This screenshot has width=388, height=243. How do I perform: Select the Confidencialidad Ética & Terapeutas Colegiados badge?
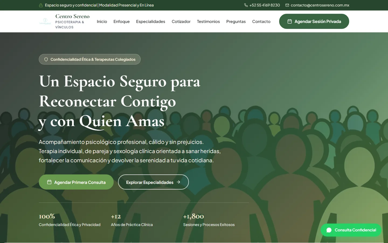coord(90,59)
